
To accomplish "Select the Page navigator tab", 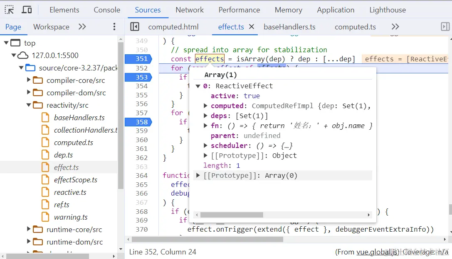I will tap(13, 27).
